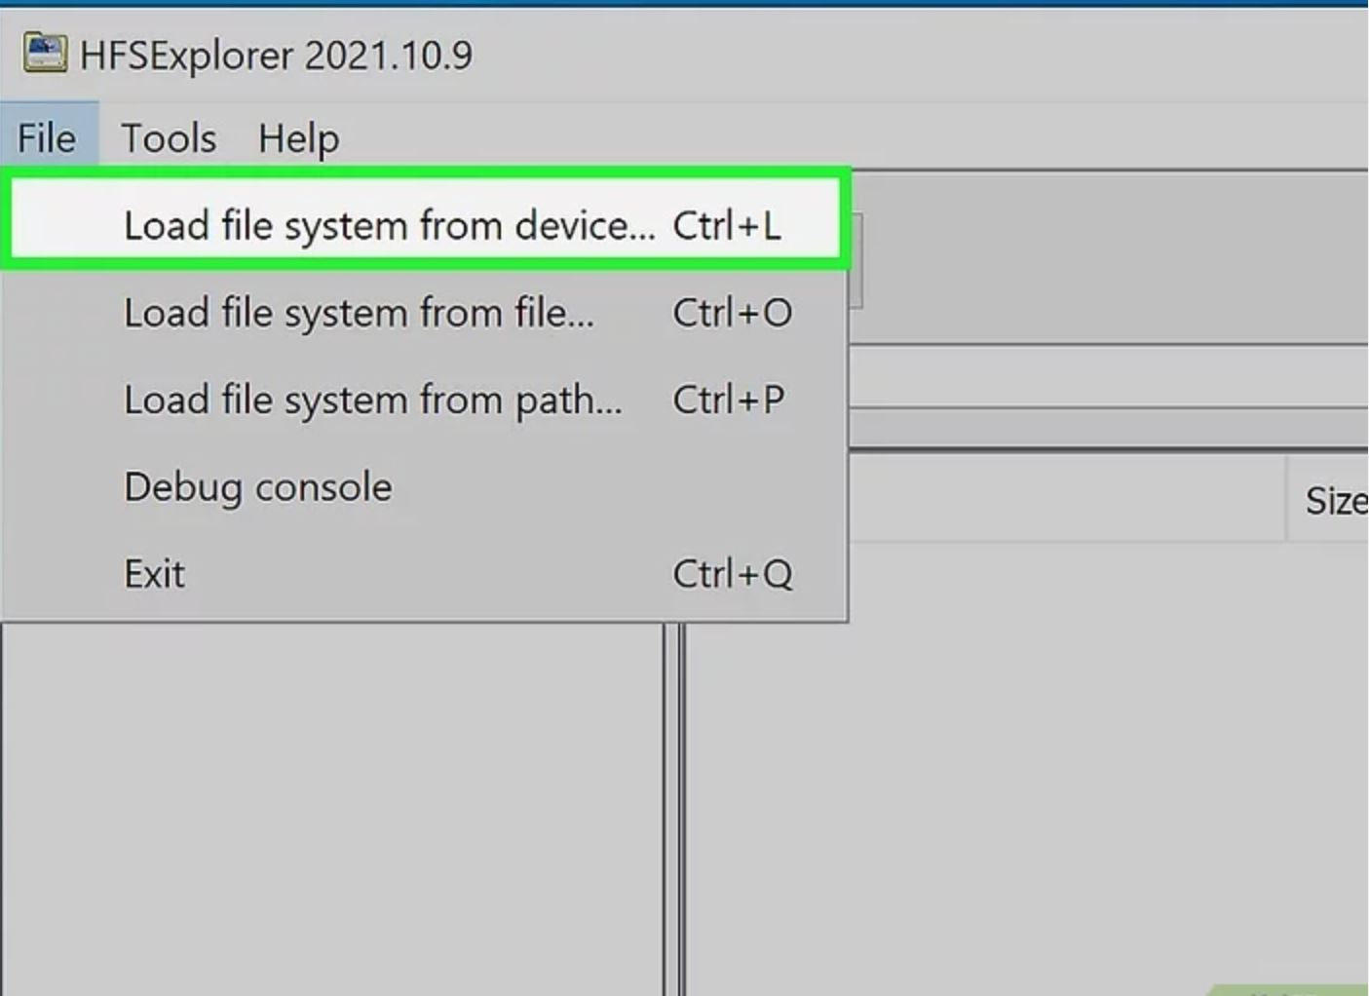Pick Load file system from path...
This screenshot has height=996, width=1369.
(425, 400)
